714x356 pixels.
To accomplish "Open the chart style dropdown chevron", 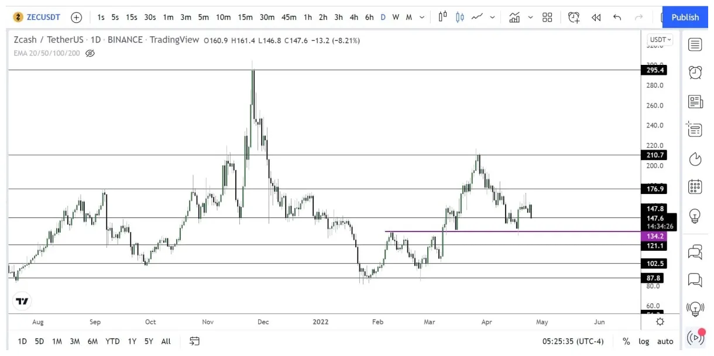I will 492,17.
